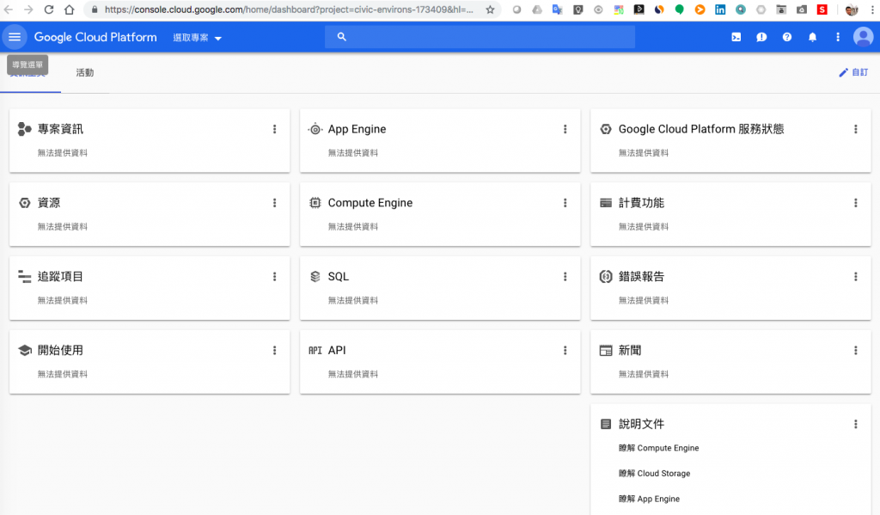Click the products search field
Screen dimensions: 880x515
480,37
